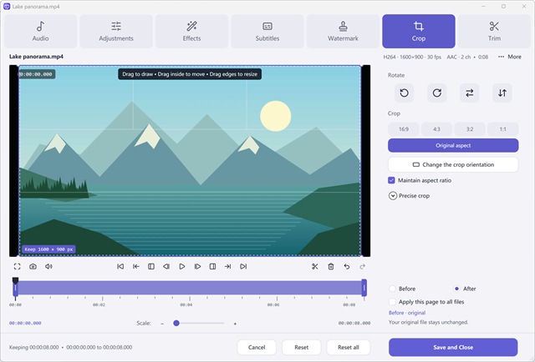This screenshot has height=362, width=535.
Task: Click Change the crop orientation
Action: point(453,165)
